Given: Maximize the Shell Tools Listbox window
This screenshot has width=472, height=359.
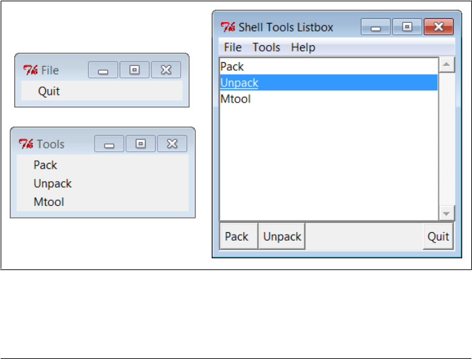Looking at the screenshot, I should point(407,27).
